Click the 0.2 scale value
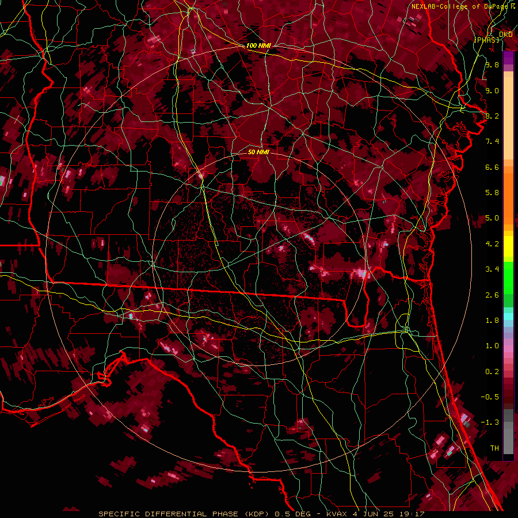Screen dimensions: 518x518 click(492, 372)
